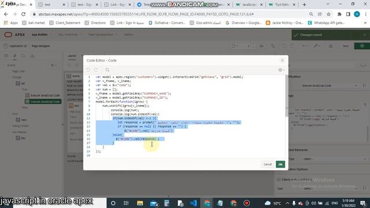This screenshot has height=208, width=370.
Task: Dismiss the Changes saved notification
Action: 365,35
